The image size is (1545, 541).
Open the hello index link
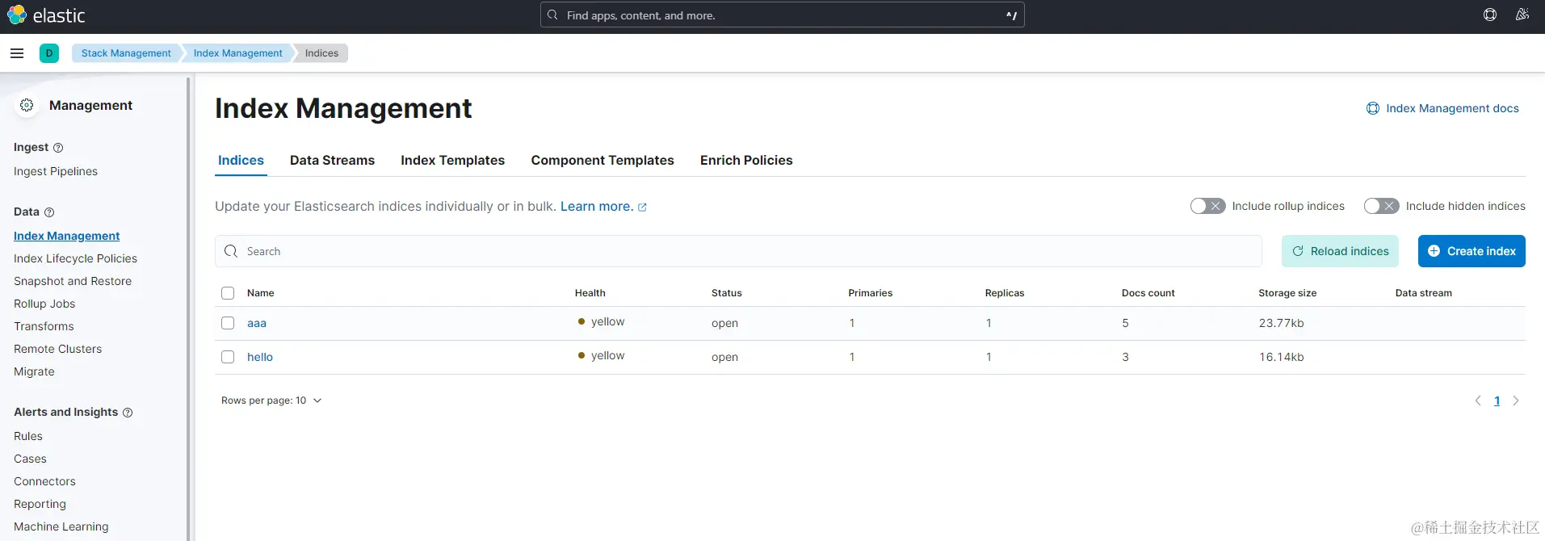point(260,357)
